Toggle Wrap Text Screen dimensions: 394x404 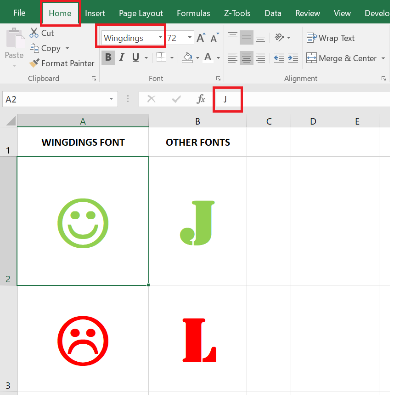tap(331, 38)
